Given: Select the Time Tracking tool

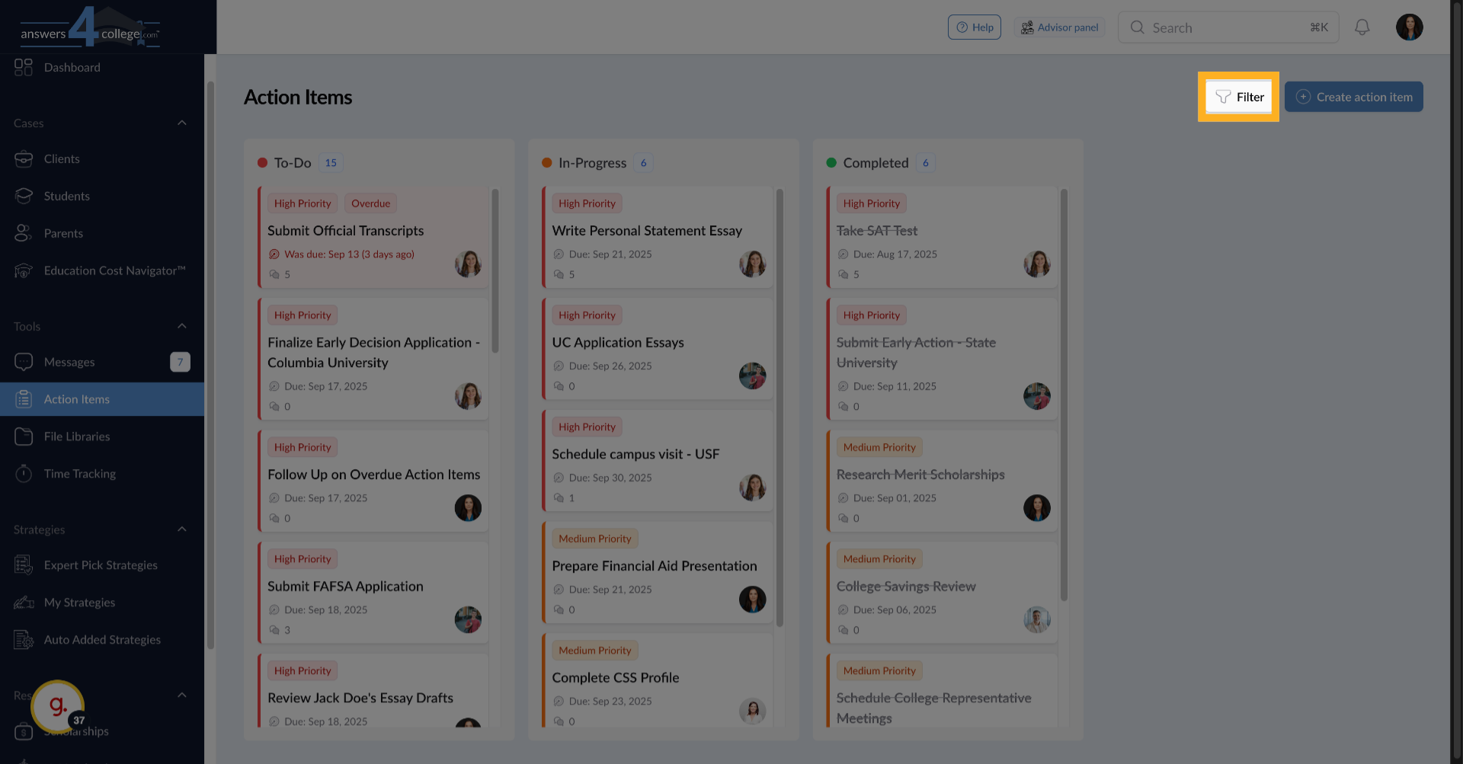Looking at the screenshot, I should [80, 473].
